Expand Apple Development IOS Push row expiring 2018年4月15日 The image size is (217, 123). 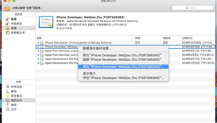pyautogui.click(x=38, y=63)
